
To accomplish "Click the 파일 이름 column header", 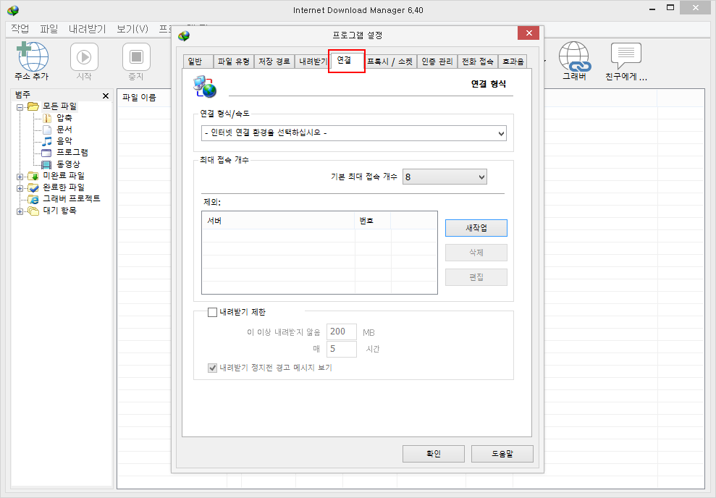I will (139, 97).
